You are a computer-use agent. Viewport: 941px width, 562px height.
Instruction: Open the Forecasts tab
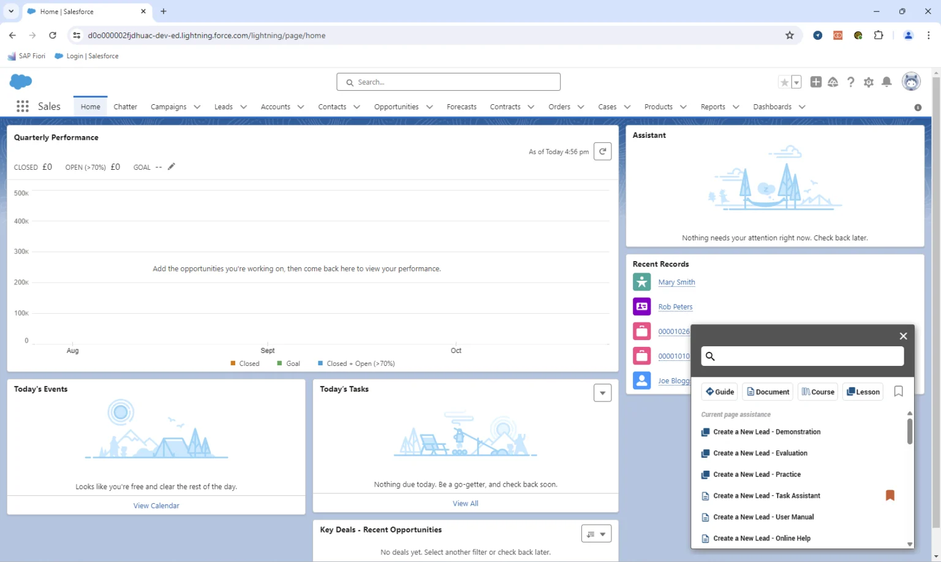click(x=461, y=107)
